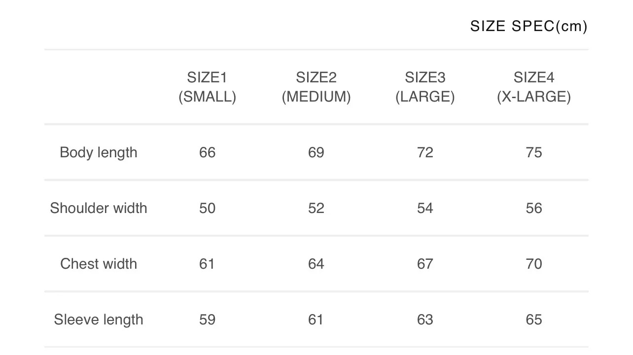Select the SIZE2 (MEDIUM) column header
The width and height of the screenshot is (633, 355).
tap(316, 87)
